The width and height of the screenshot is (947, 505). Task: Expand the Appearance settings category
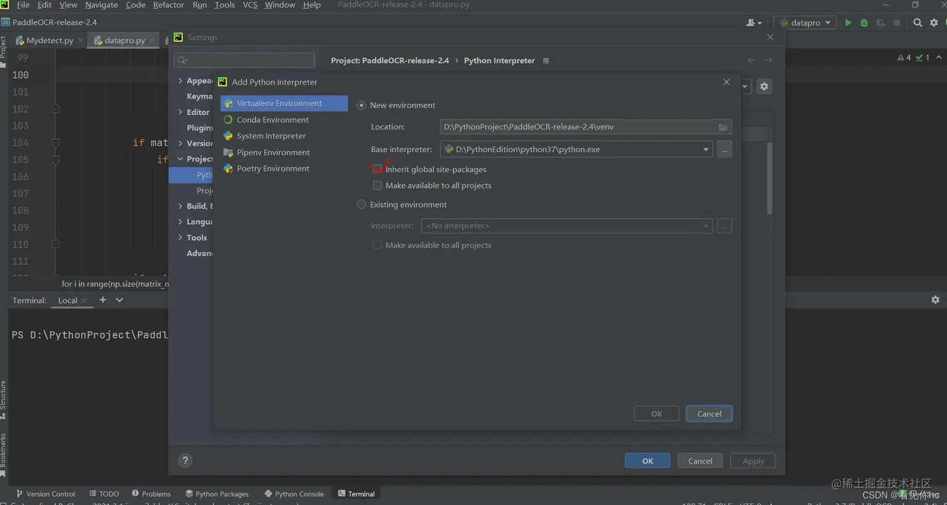click(x=180, y=81)
